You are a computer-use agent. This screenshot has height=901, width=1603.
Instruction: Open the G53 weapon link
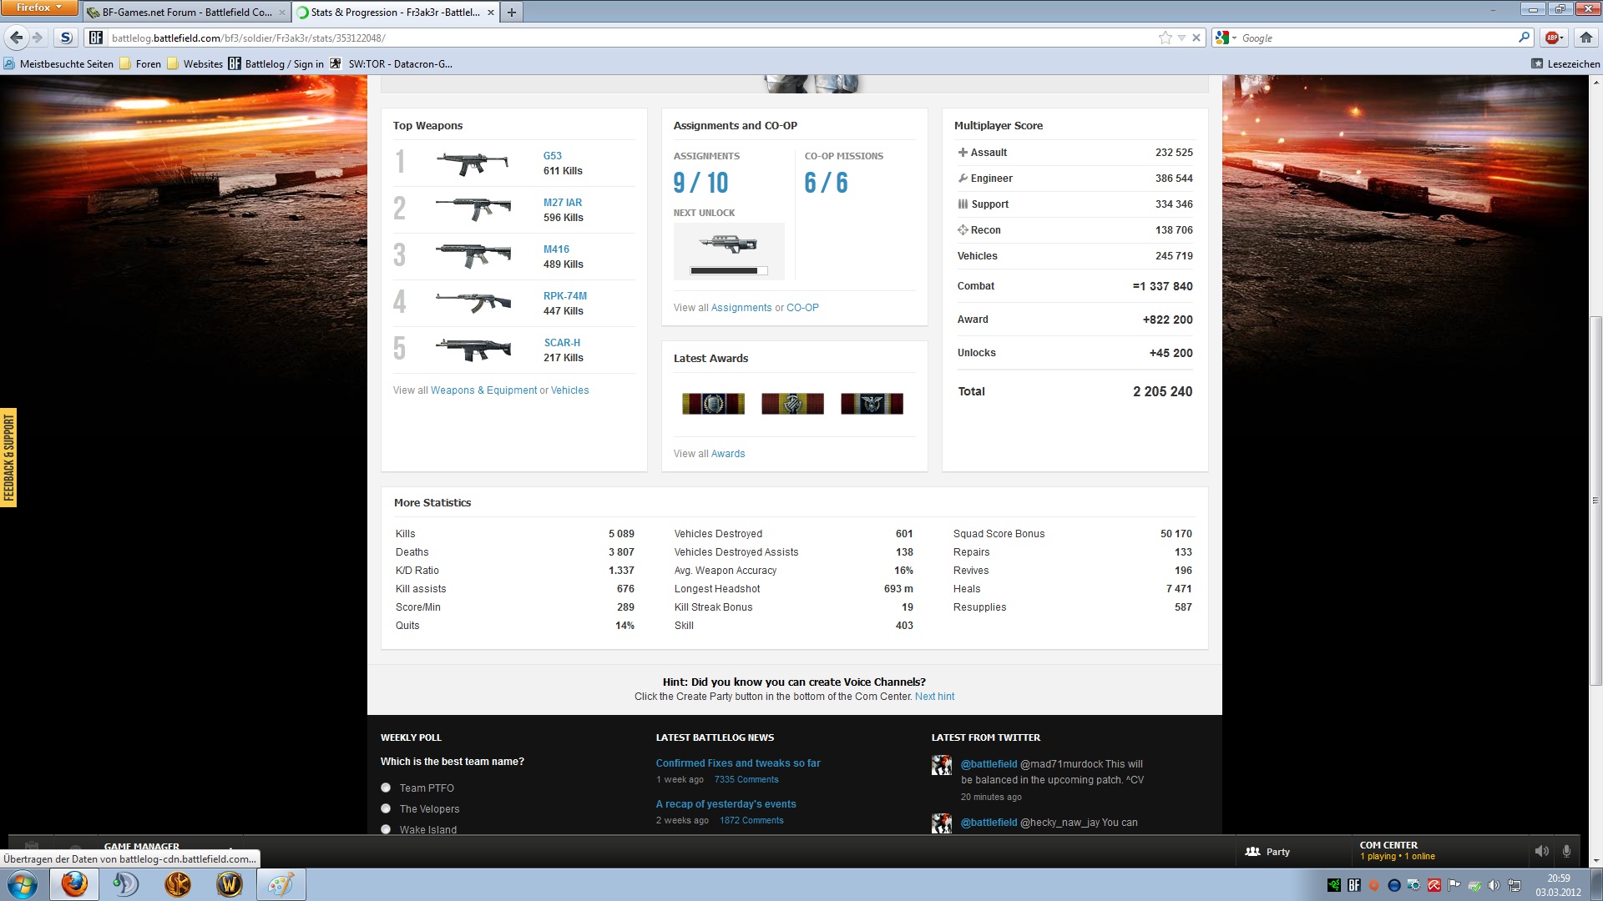tap(552, 156)
